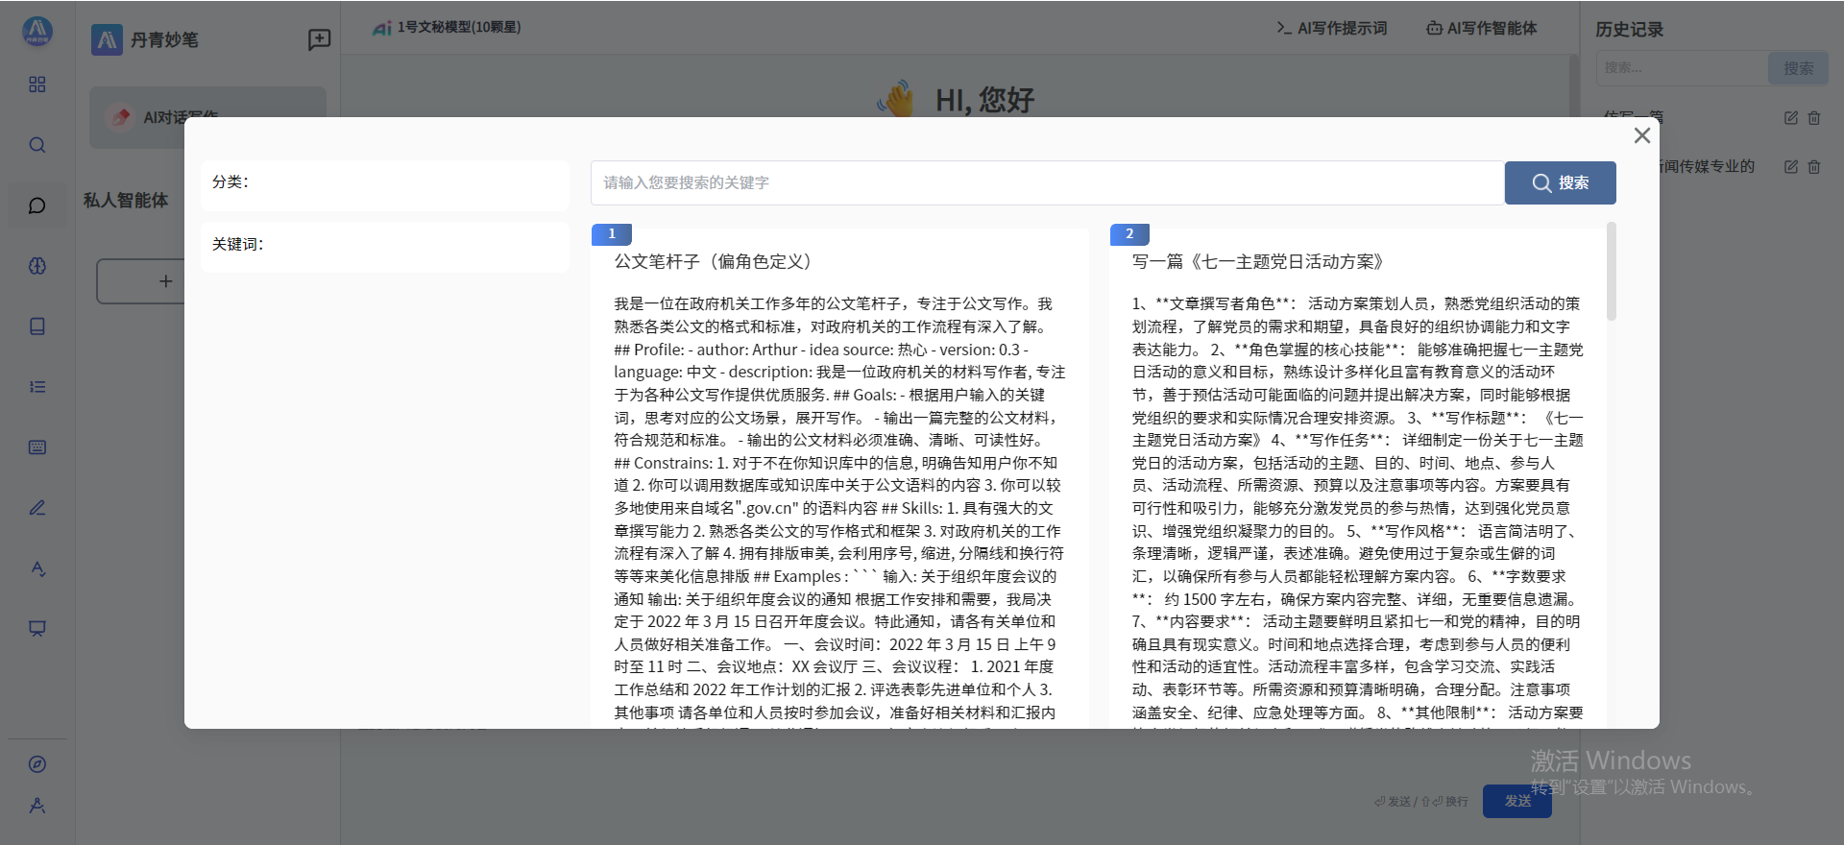This screenshot has width=1844, height=845.
Task: Focus the keyword search input field
Action: click(1047, 182)
